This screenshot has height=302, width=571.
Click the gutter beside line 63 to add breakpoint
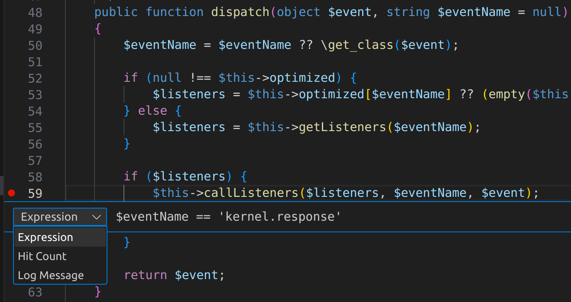(11, 292)
